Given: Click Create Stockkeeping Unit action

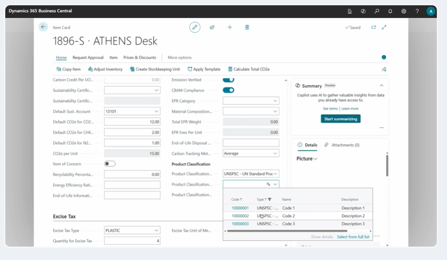Looking at the screenshot, I should 155,69.
